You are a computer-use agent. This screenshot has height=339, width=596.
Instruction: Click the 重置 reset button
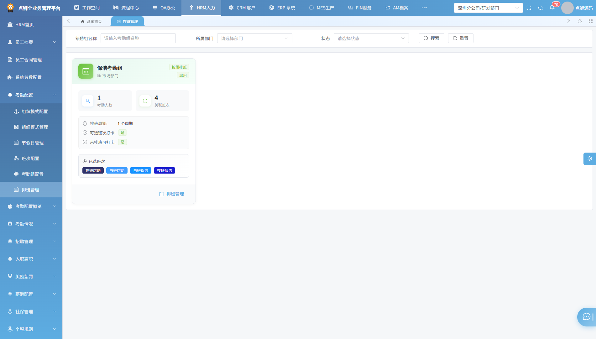461,38
